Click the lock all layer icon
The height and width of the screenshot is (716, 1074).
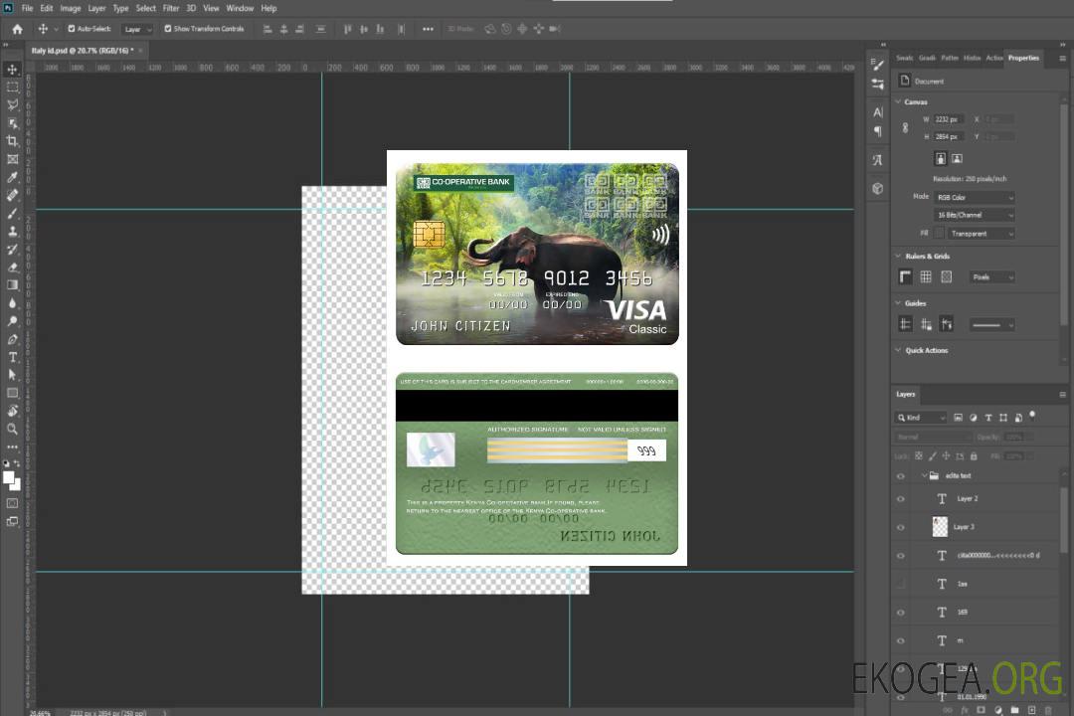coord(974,456)
